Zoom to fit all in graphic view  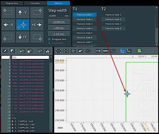[x=58, y=51]
